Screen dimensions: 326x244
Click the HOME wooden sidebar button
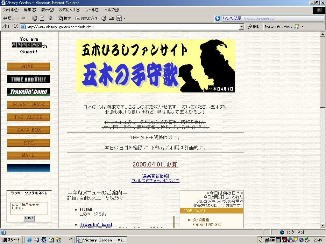point(29,67)
